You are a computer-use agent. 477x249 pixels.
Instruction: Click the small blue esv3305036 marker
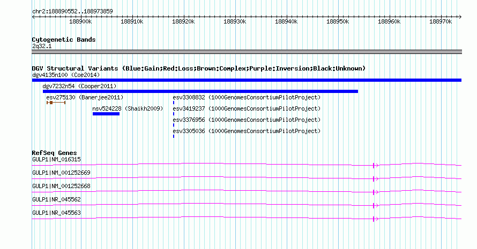point(174,136)
